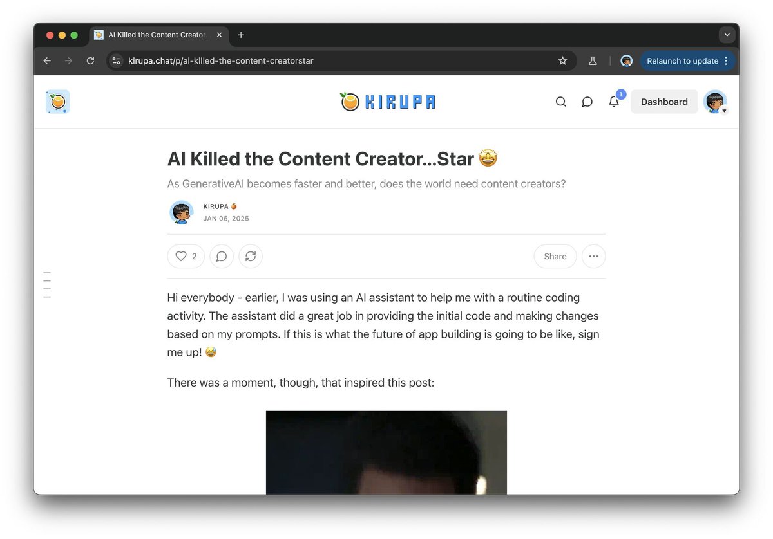
Task: Click the JAN 06, 2025 post date
Action: (x=226, y=219)
